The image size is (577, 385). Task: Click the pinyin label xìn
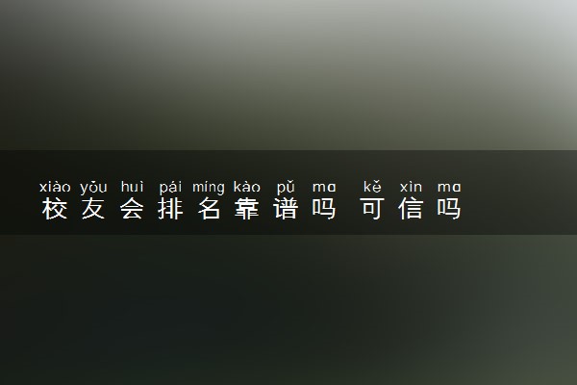[x=411, y=187]
